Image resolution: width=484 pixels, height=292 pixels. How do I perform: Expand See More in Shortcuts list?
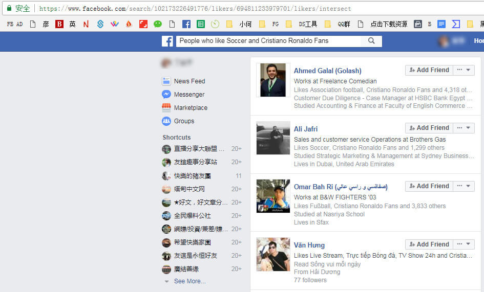pos(190,281)
